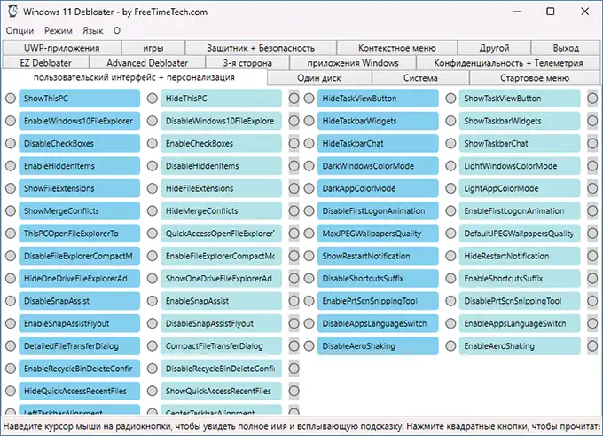Select the пользовательский интерфейс + персонализация tab
Viewport: 603px width, 436px height.
134,77
